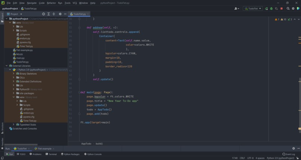Close the Flet example run tab
Screen dimensions: 301x160
53,149
